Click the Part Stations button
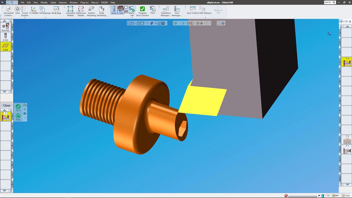The height and width of the screenshot is (198, 352). click(205, 10)
